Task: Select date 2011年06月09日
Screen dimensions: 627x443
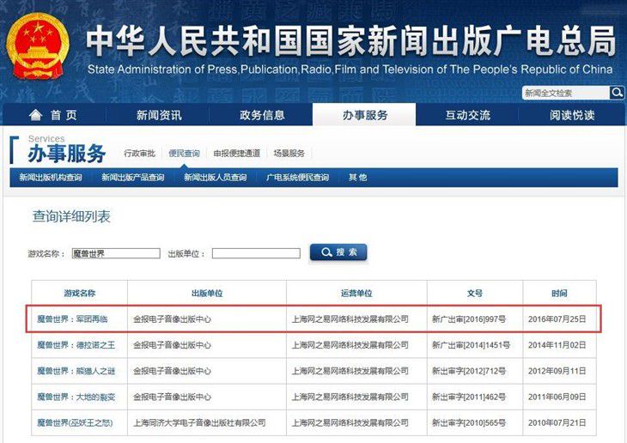Action: (x=557, y=397)
